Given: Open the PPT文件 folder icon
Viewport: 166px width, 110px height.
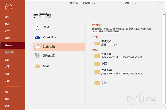Looking at the screenshot, I should [97, 43].
